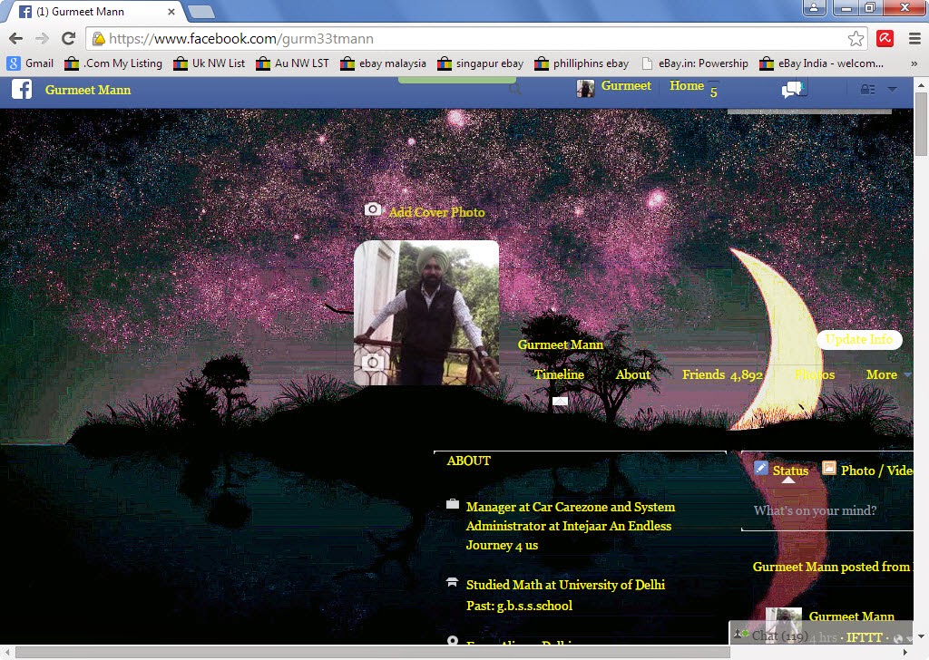This screenshot has width=929, height=660.
Task: Open the Chat (119) bar
Action: point(820,636)
